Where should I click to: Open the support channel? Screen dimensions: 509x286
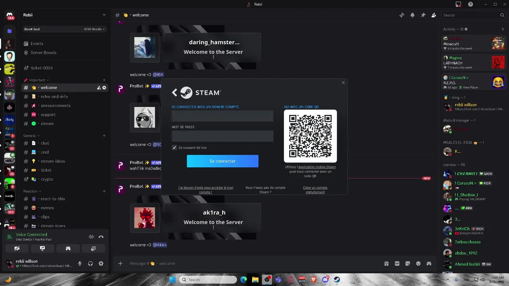[65, 114]
